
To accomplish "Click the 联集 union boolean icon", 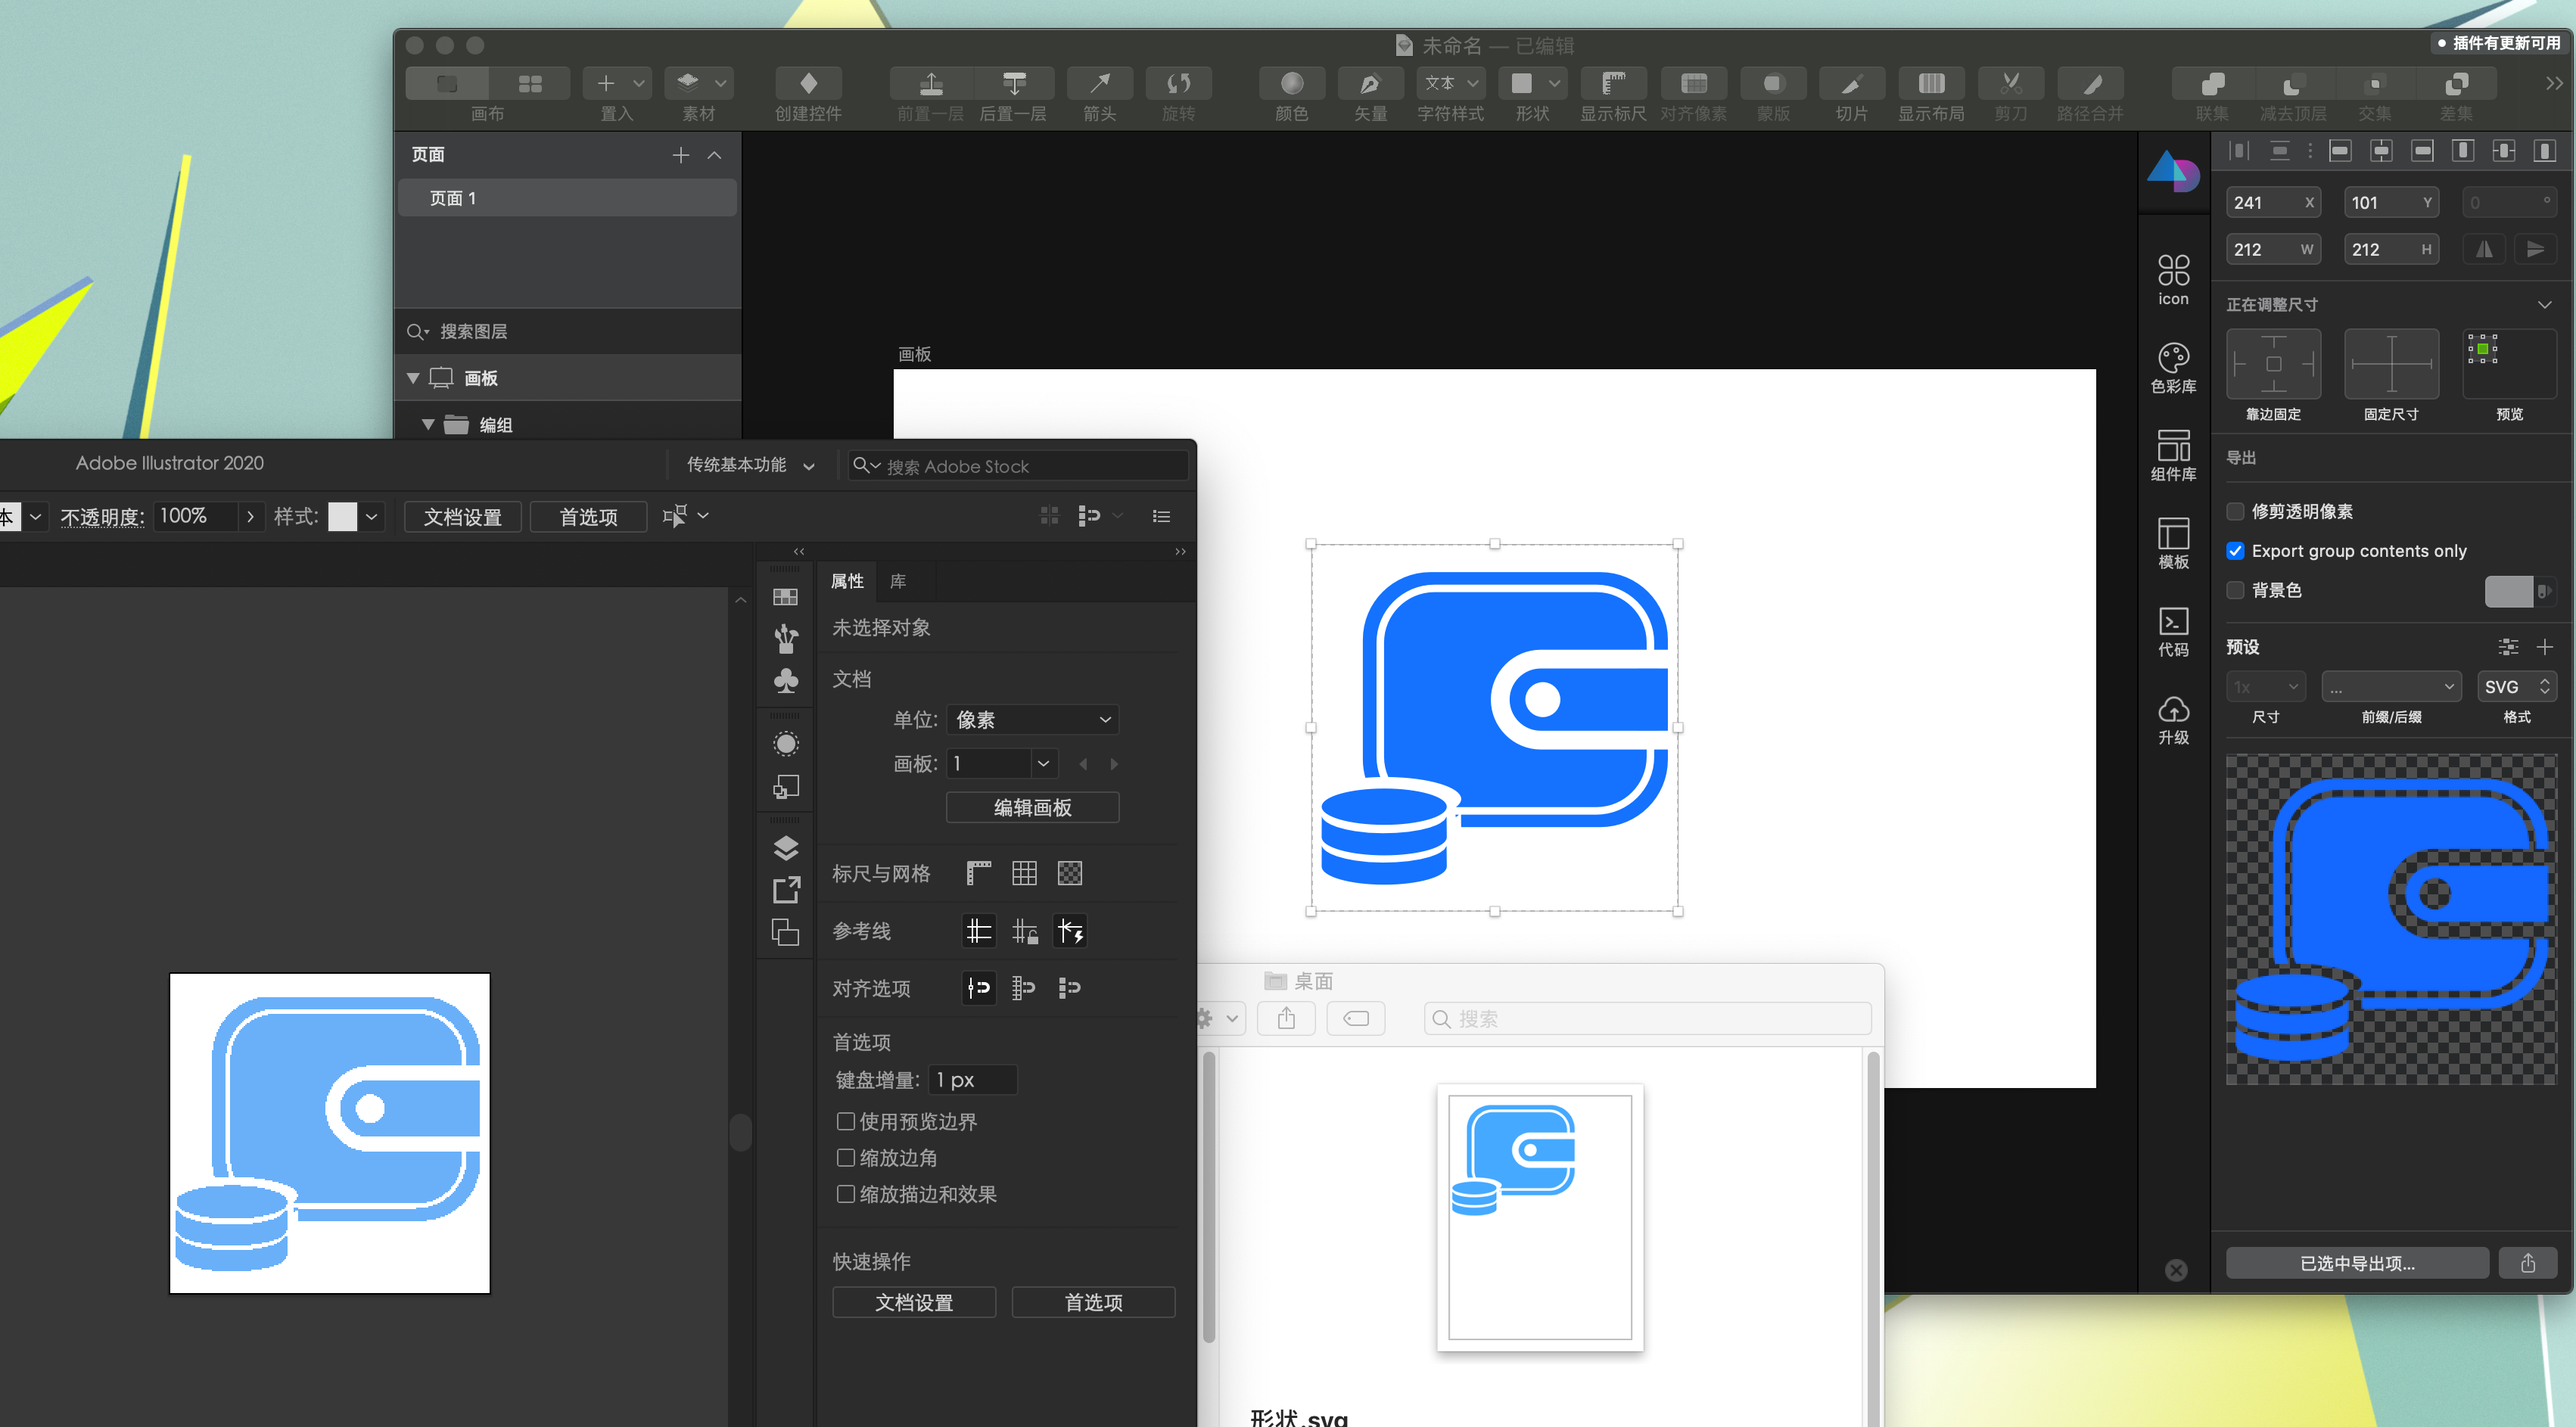I will [x=2212, y=83].
